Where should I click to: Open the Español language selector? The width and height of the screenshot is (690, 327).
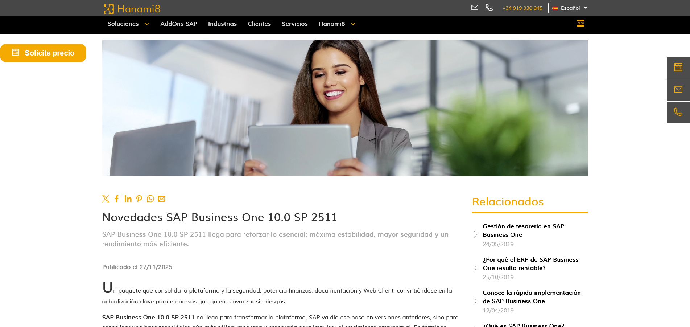click(x=570, y=8)
